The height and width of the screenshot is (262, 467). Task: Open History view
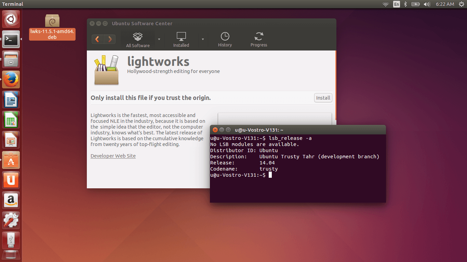(x=225, y=40)
